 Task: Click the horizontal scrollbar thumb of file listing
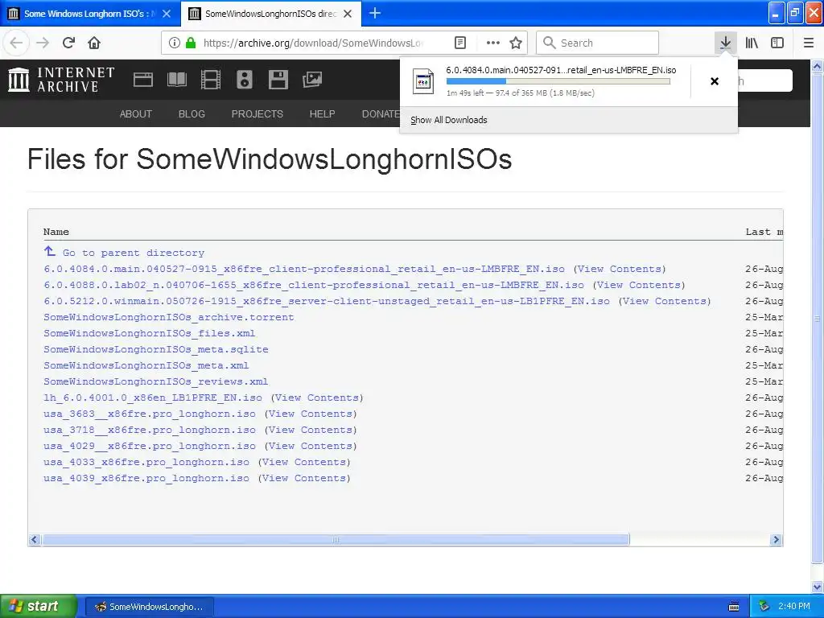(336, 540)
